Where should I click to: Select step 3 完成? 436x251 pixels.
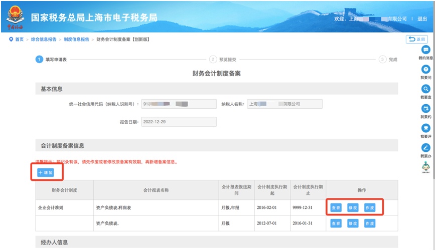388,60
